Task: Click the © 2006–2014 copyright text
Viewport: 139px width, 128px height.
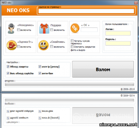Action: tap(128, 89)
